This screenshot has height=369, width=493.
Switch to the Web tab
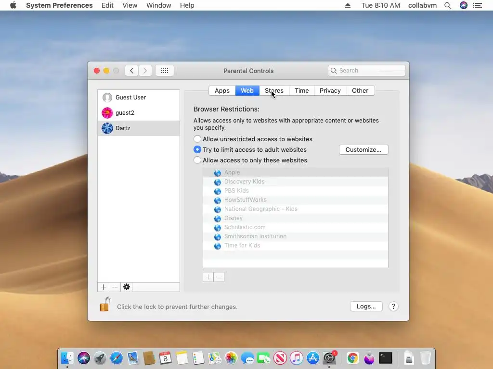pos(247,91)
